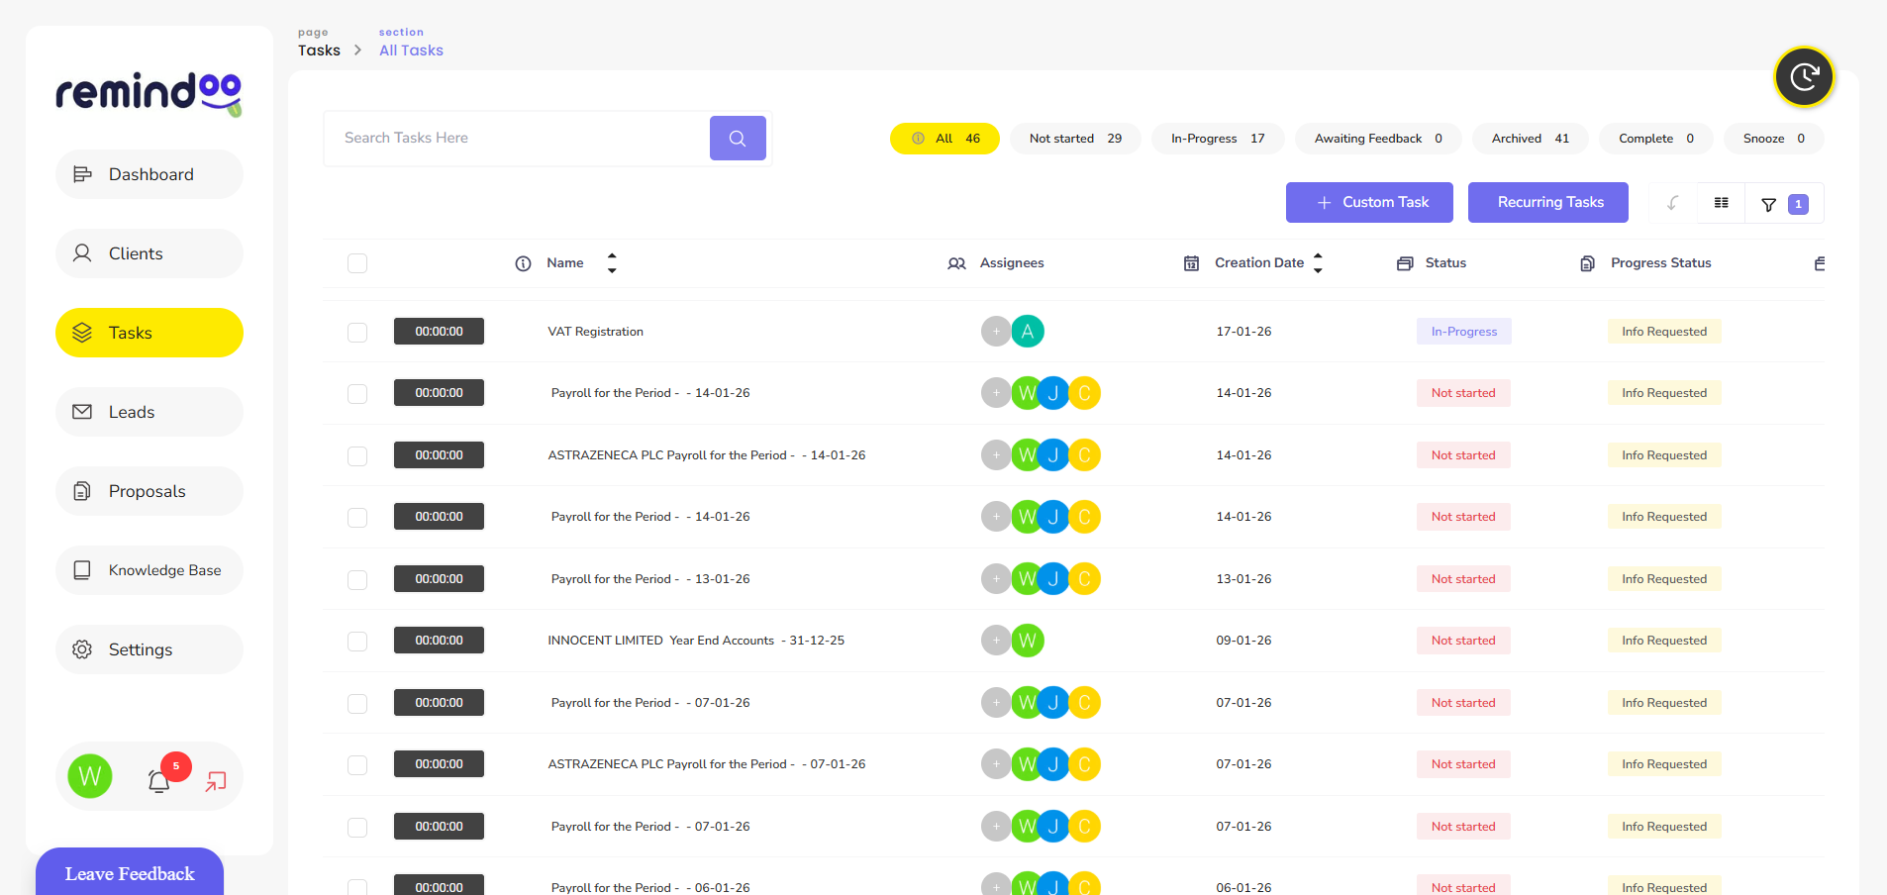Image resolution: width=1887 pixels, height=895 pixels.
Task: Click the red logout arrow icon
Action: click(216, 781)
